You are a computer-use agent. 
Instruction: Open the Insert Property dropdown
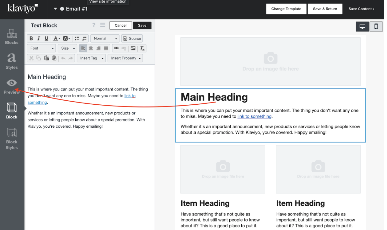click(x=125, y=58)
